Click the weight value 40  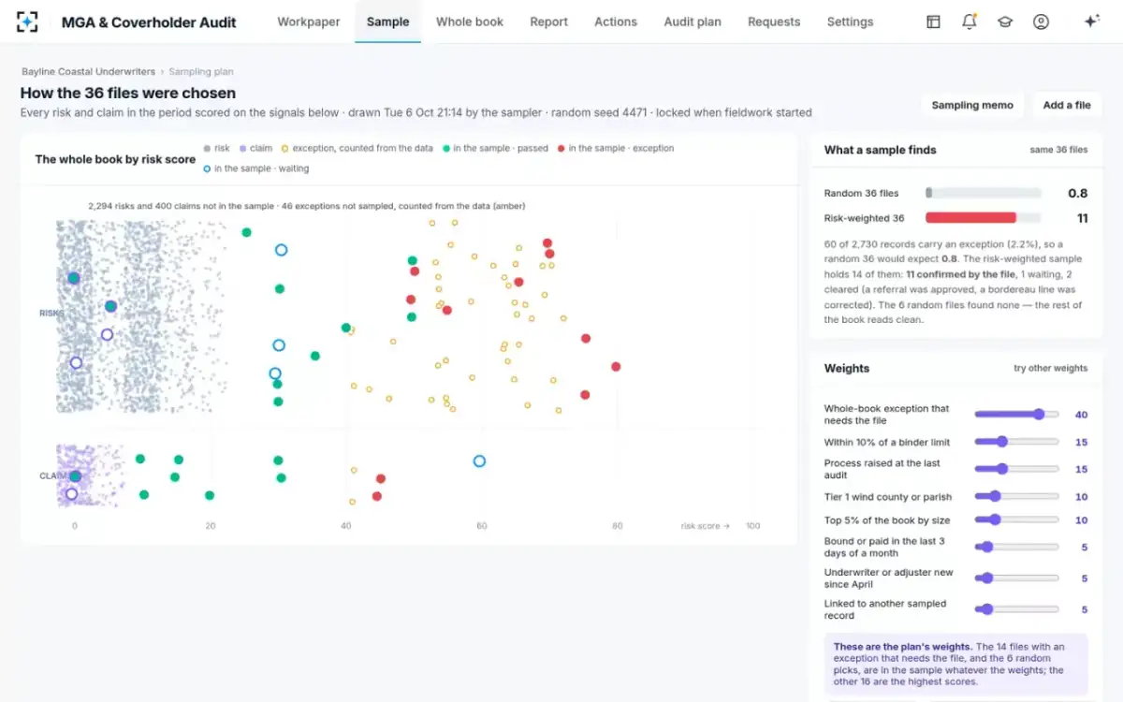pos(1081,414)
